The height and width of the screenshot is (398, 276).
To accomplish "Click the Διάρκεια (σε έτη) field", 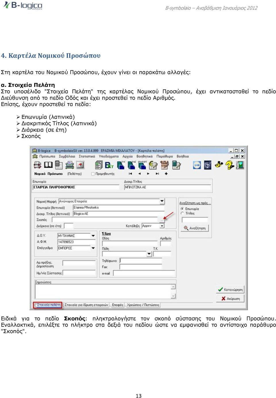I will [x=69, y=226].
